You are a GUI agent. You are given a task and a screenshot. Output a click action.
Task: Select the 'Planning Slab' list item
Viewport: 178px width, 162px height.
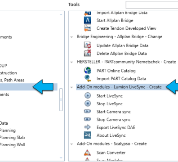[x=12, y=138]
